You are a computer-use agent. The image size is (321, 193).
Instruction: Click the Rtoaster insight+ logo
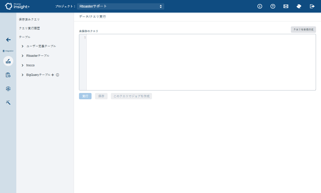click(17, 6)
